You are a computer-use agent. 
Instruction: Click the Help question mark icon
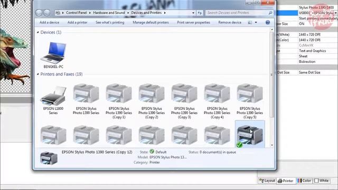pos(268,22)
